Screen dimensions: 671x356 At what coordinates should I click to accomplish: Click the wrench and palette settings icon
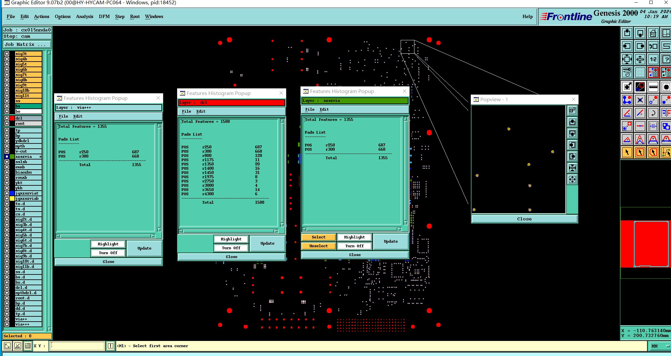pos(627,72)
